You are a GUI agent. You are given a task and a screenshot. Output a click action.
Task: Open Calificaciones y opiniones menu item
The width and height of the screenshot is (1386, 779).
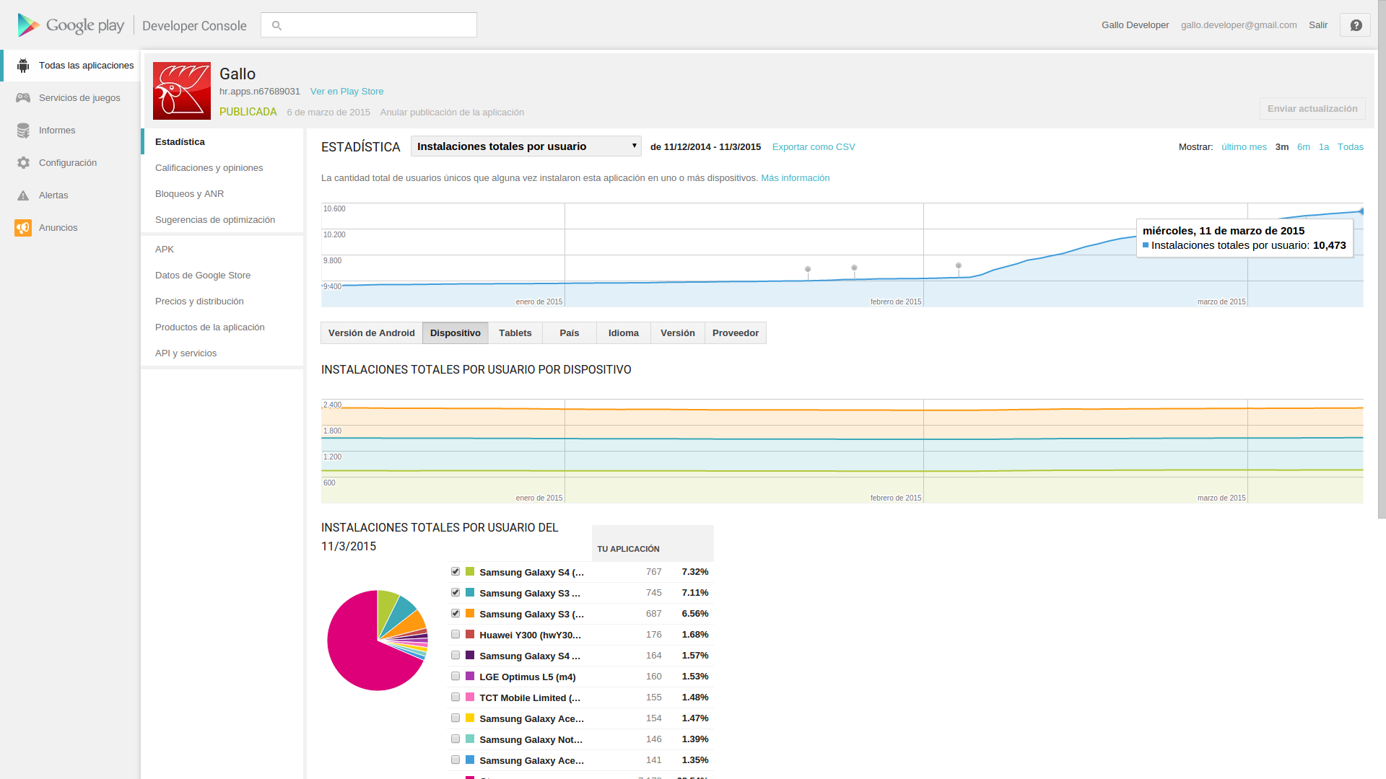209,168
